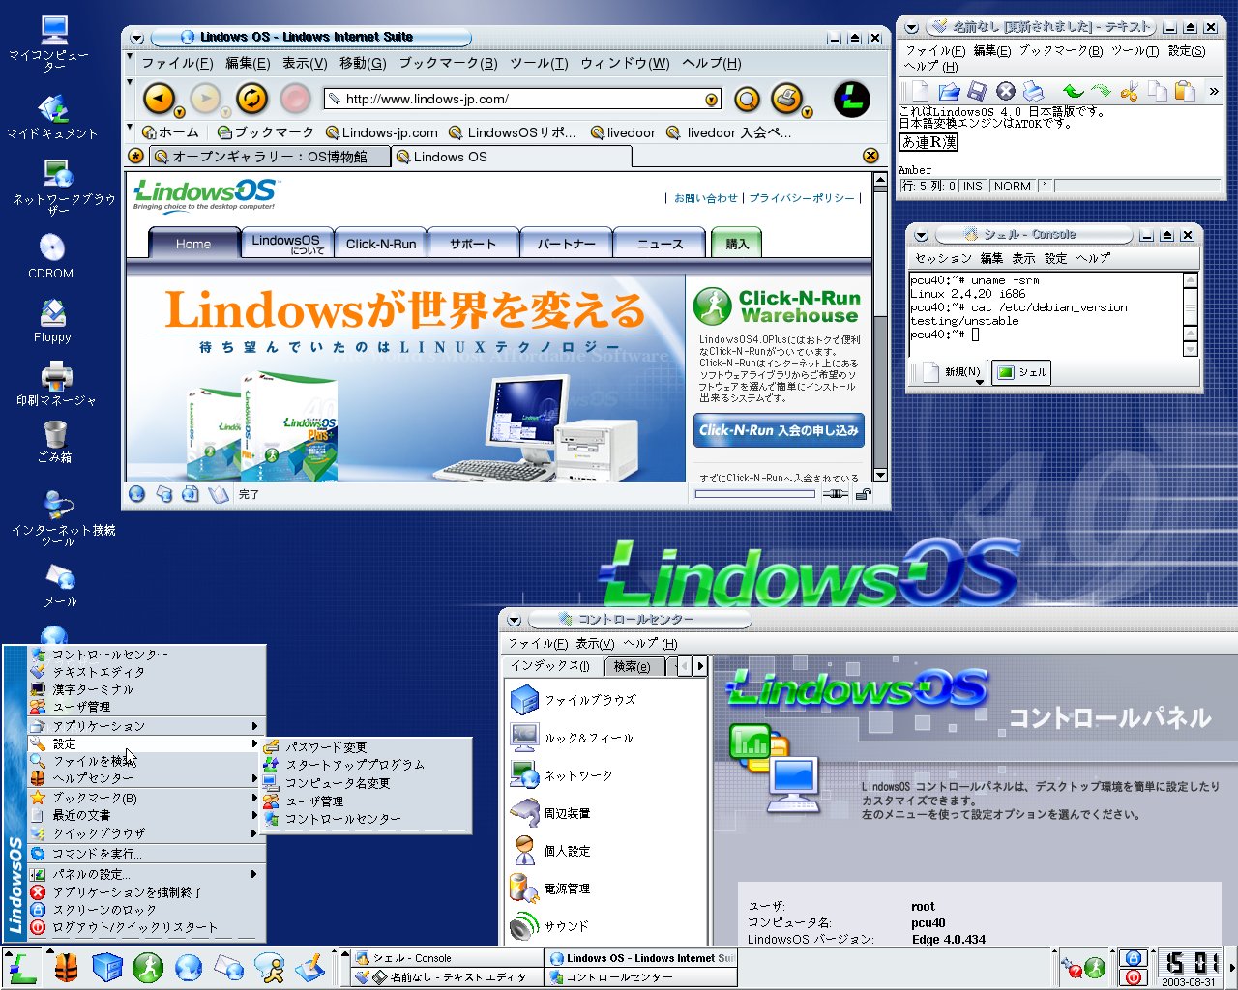Click the 購入 tab on the Lindows web page
The image size is (1238, 990).
737,244
